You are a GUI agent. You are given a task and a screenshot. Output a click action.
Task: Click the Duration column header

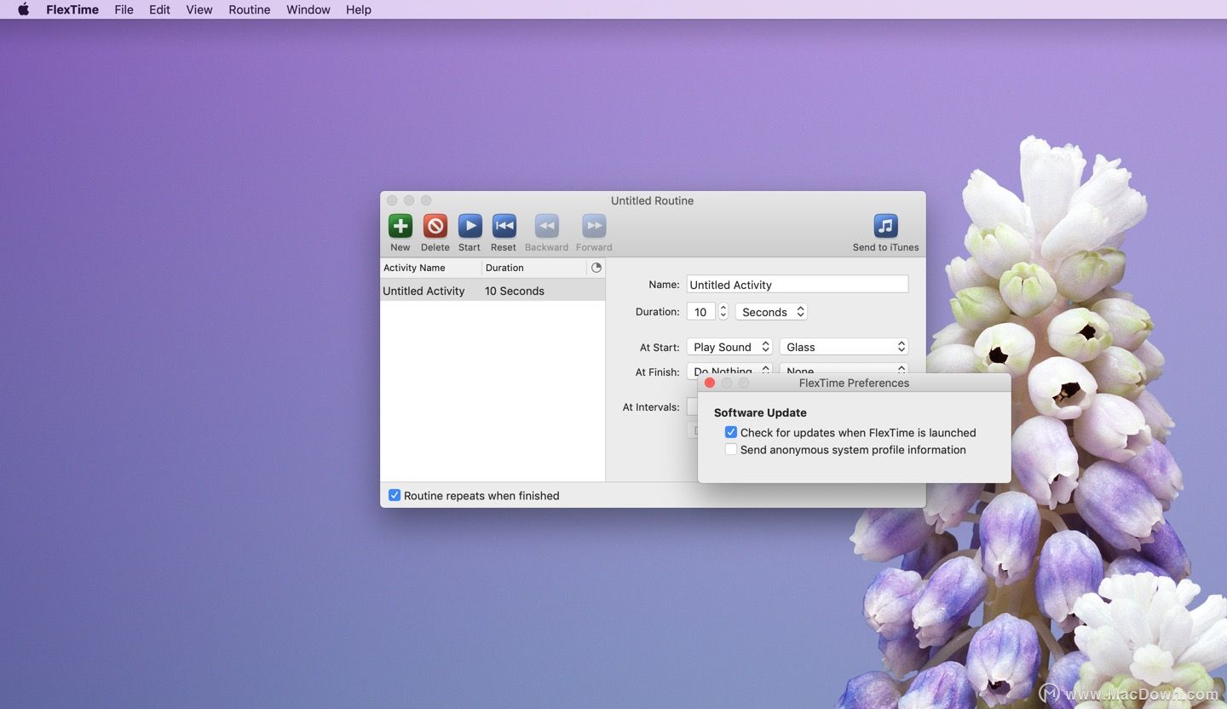click(x=535, y=268)
